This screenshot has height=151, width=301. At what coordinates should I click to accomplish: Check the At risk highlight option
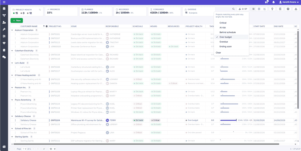231,28
